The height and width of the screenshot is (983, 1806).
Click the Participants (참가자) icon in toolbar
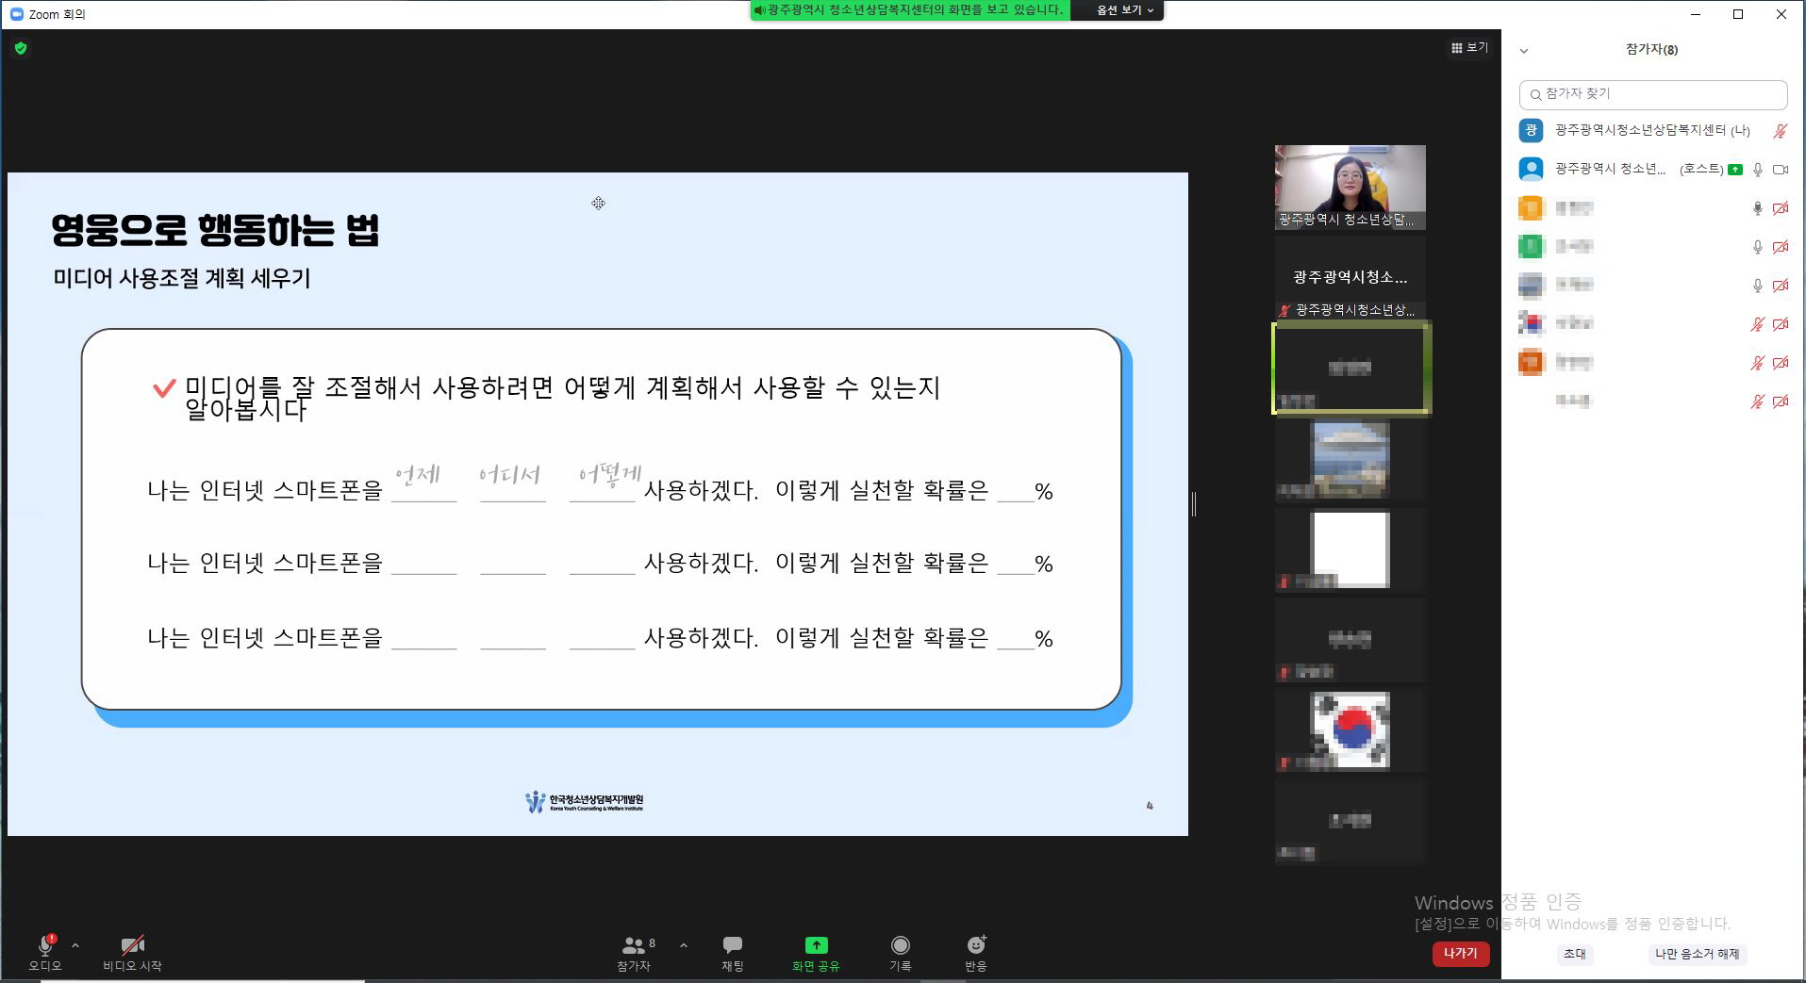pyautogui.click(x=634, y=946)
